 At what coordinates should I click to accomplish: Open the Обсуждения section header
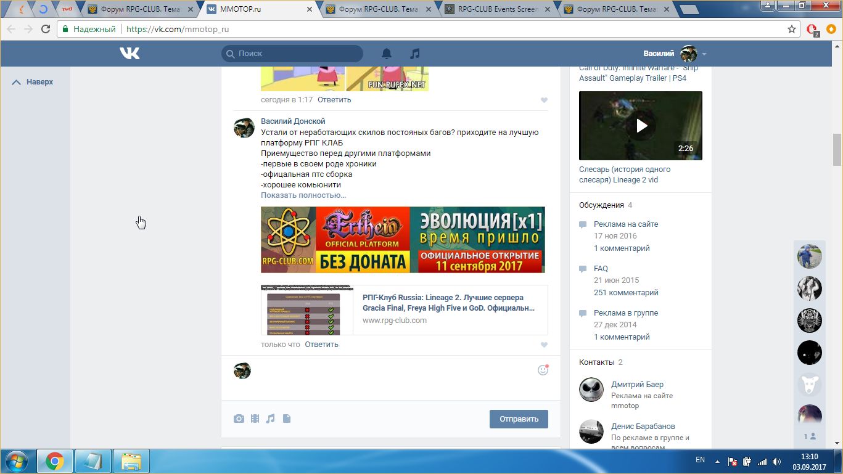606,205
